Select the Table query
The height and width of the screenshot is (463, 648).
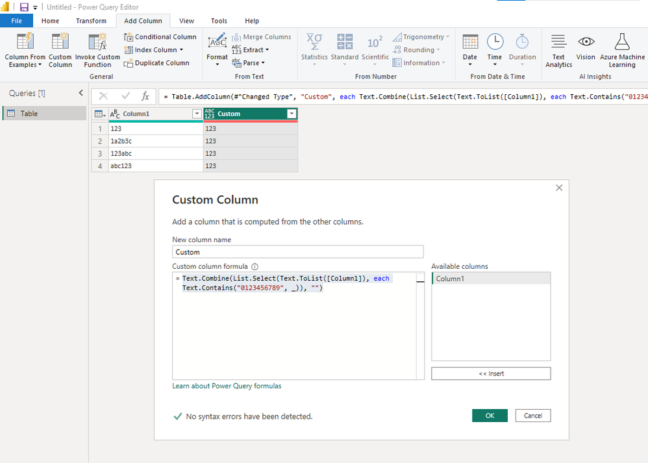point(45,113)
